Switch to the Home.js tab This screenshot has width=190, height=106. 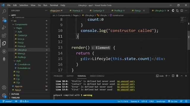tap(76, 11)
